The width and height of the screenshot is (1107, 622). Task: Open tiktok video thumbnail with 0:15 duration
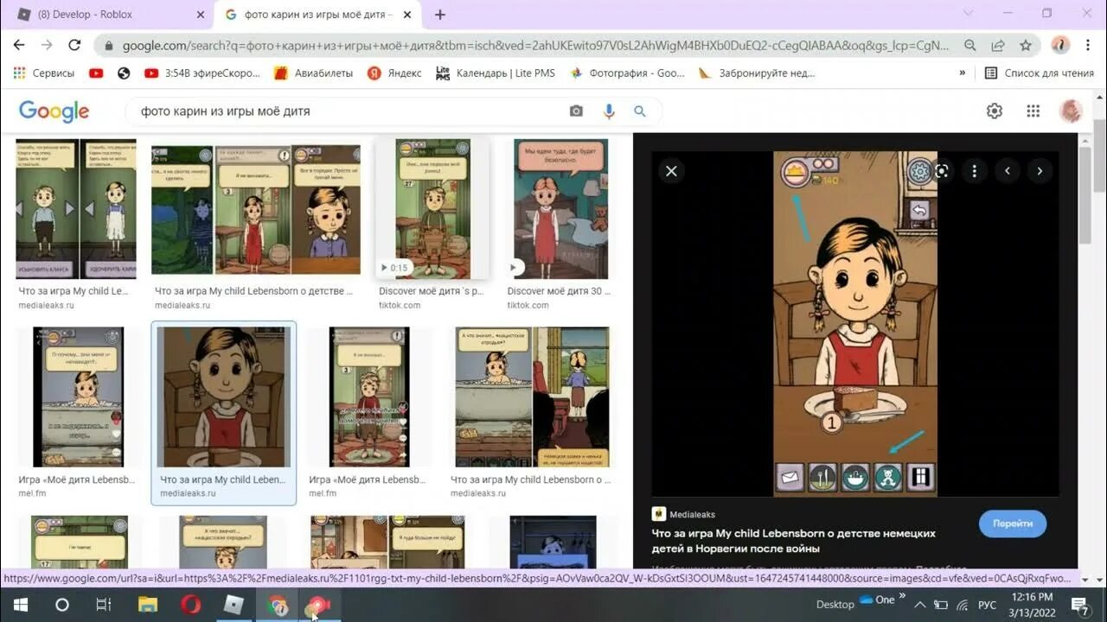pyautogui.click(x=432, y=209)
